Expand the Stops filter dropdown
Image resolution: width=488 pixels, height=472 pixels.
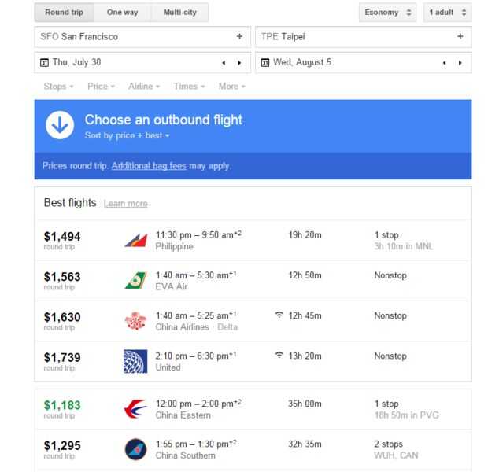[x=59, y=87]
